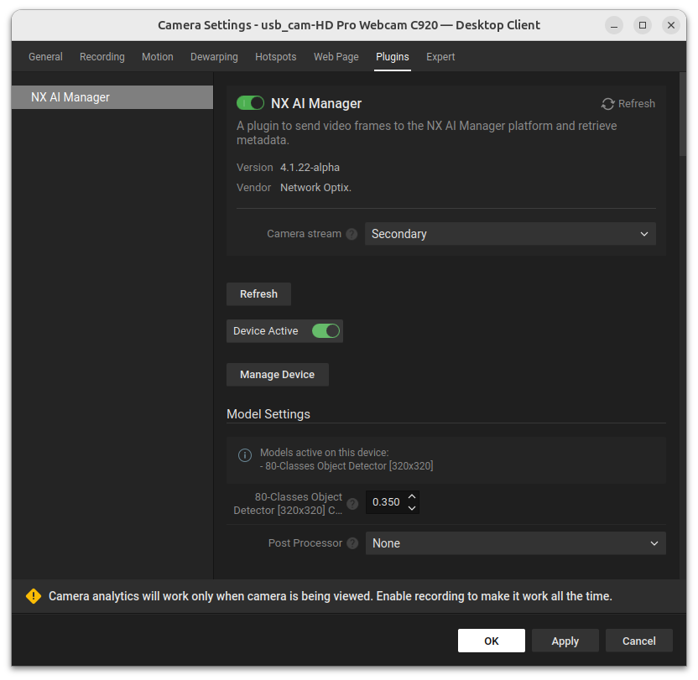
Task: Click the Model Settings heading
Action: 268,414
